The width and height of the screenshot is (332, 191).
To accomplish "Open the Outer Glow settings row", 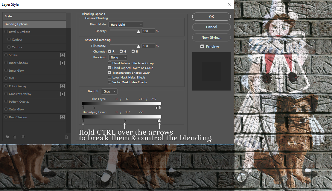I will (x=34, y=110).
